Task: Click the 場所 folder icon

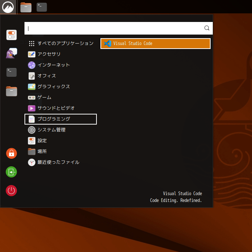Action: tap(32, 152)
